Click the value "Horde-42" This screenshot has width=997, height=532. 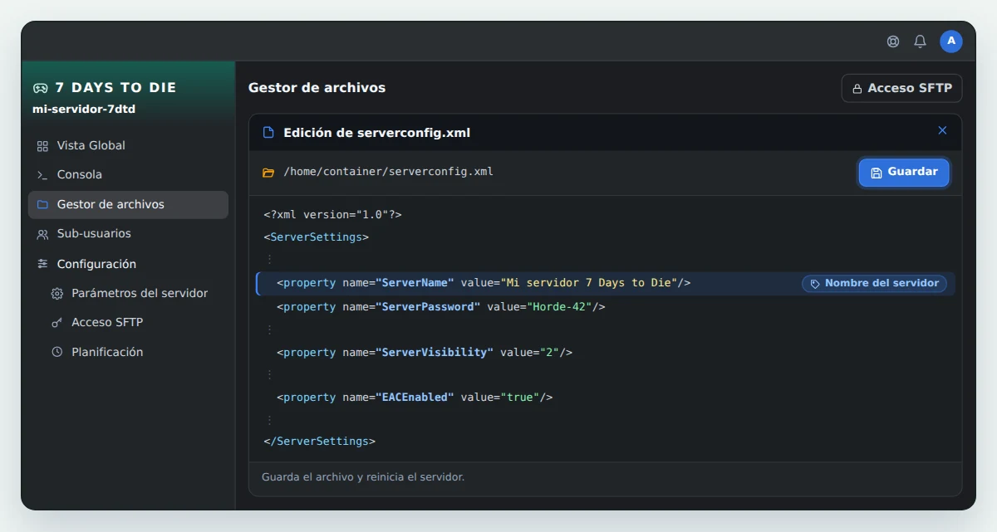560,307
